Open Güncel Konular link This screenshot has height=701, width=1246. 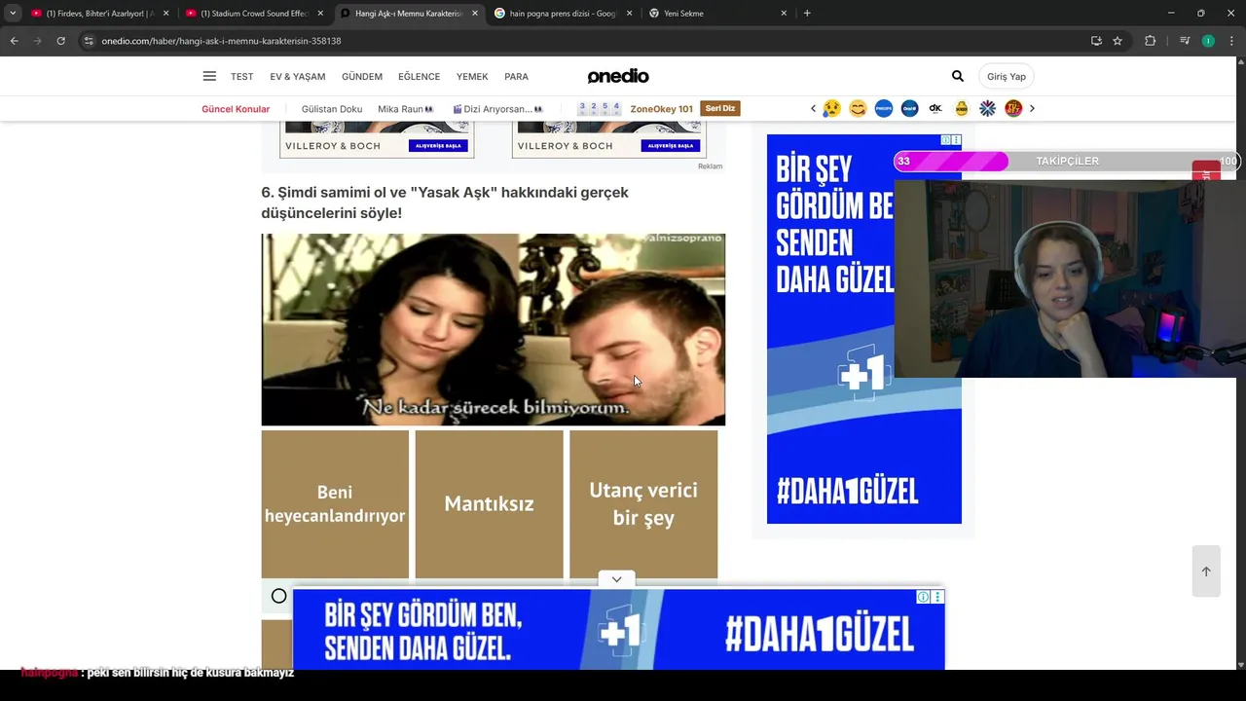pos(236,109)
